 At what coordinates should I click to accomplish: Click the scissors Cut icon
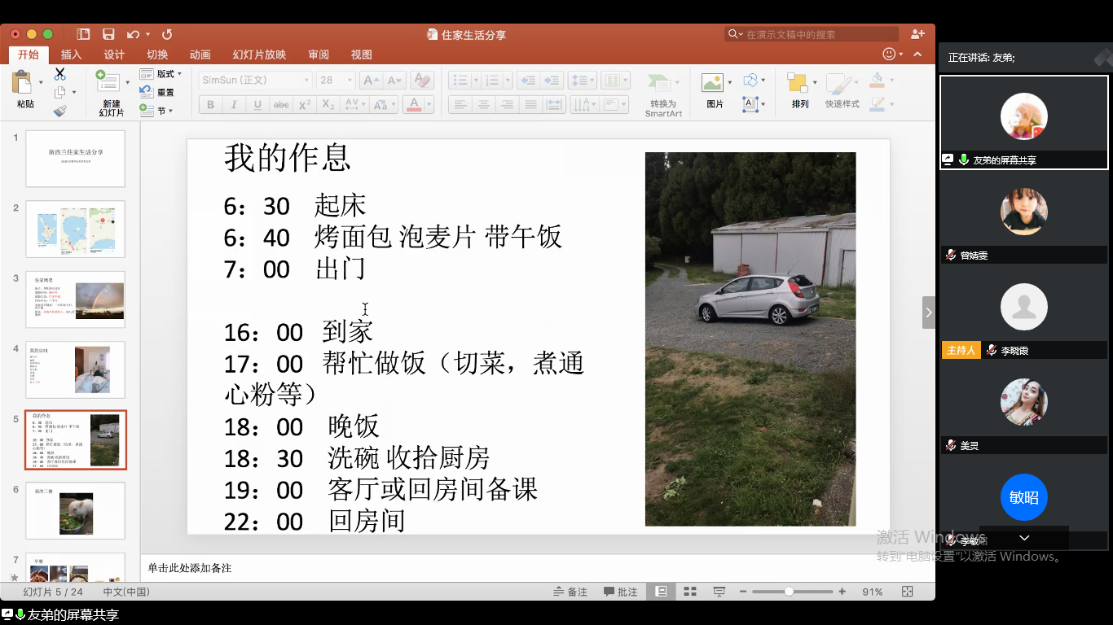pos(60,74)
